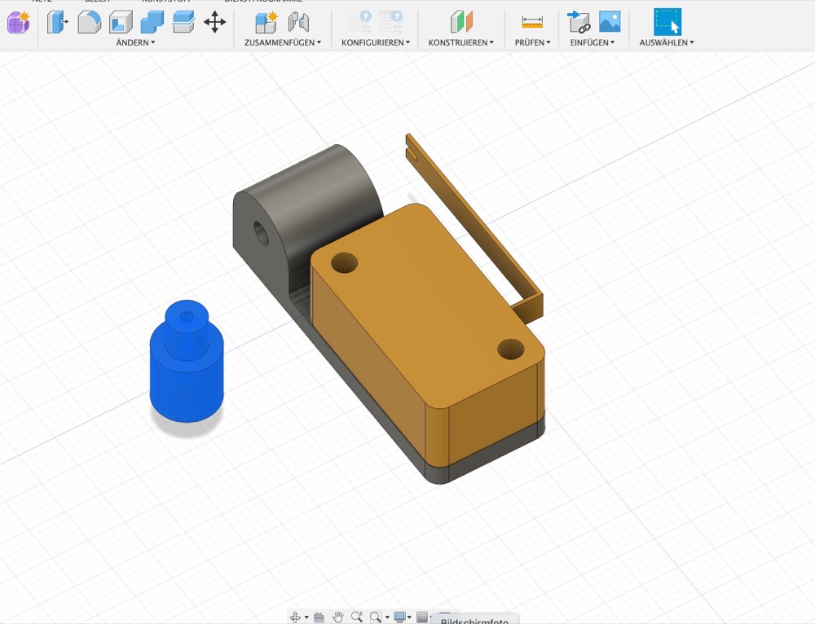The height and width of the screenshot is (624, 815).
Task: Select the Offset Face tool
Action: click(x=183, y=22)
